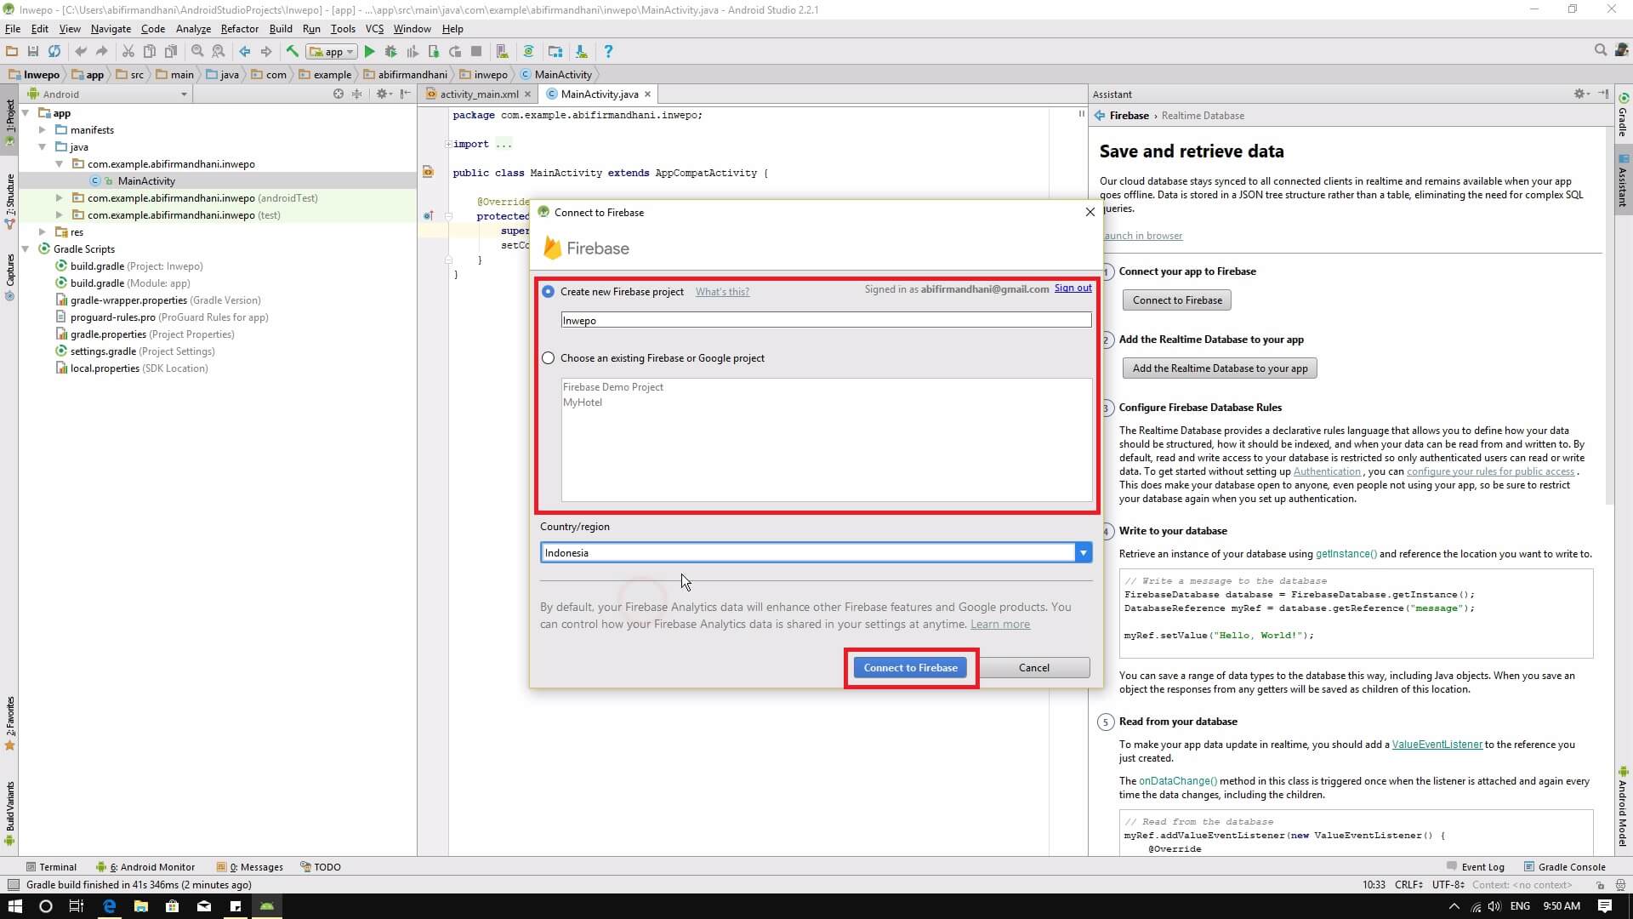This screenshot has width=1633, height=919.
Task: Click the SDK Manager download icon
Action: pyautogui.click(x=581, y=52)
